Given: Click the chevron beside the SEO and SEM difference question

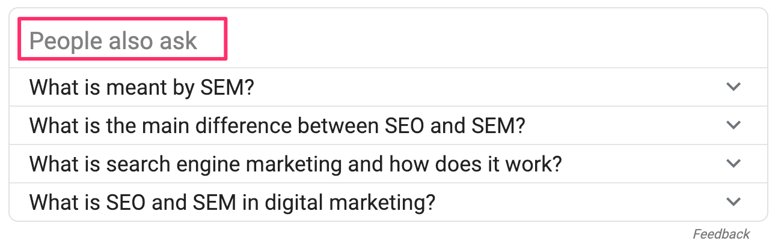Looking at the screenshot, I should (733, 125).
